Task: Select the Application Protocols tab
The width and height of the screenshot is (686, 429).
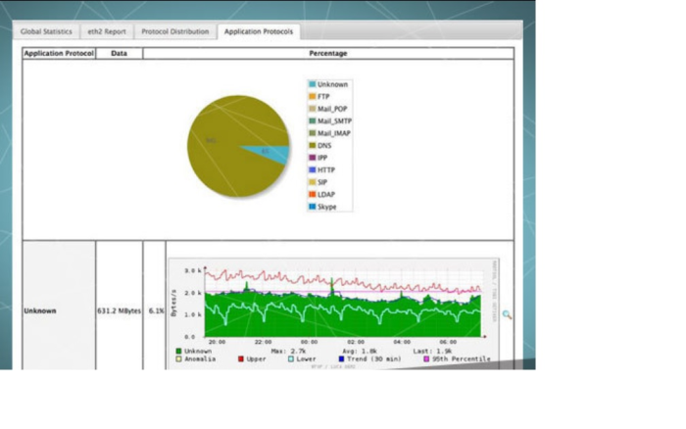Action: click(x=259, y=31)
